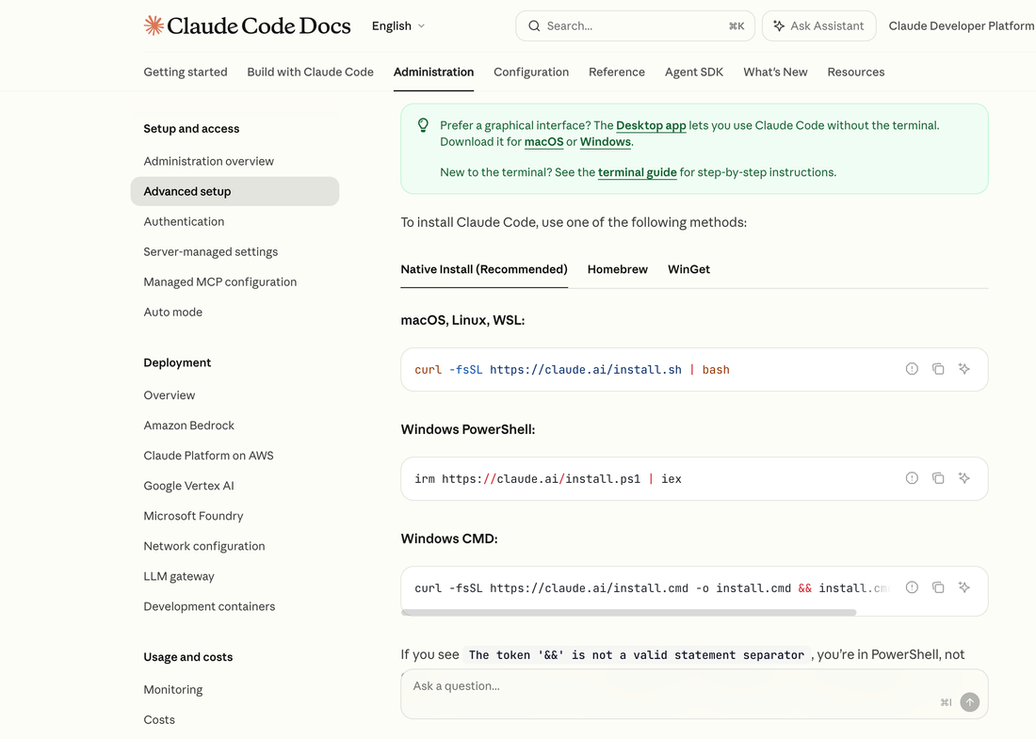
Task: Ask AI about the PowerShell irm command
Action: click(964, 478)
